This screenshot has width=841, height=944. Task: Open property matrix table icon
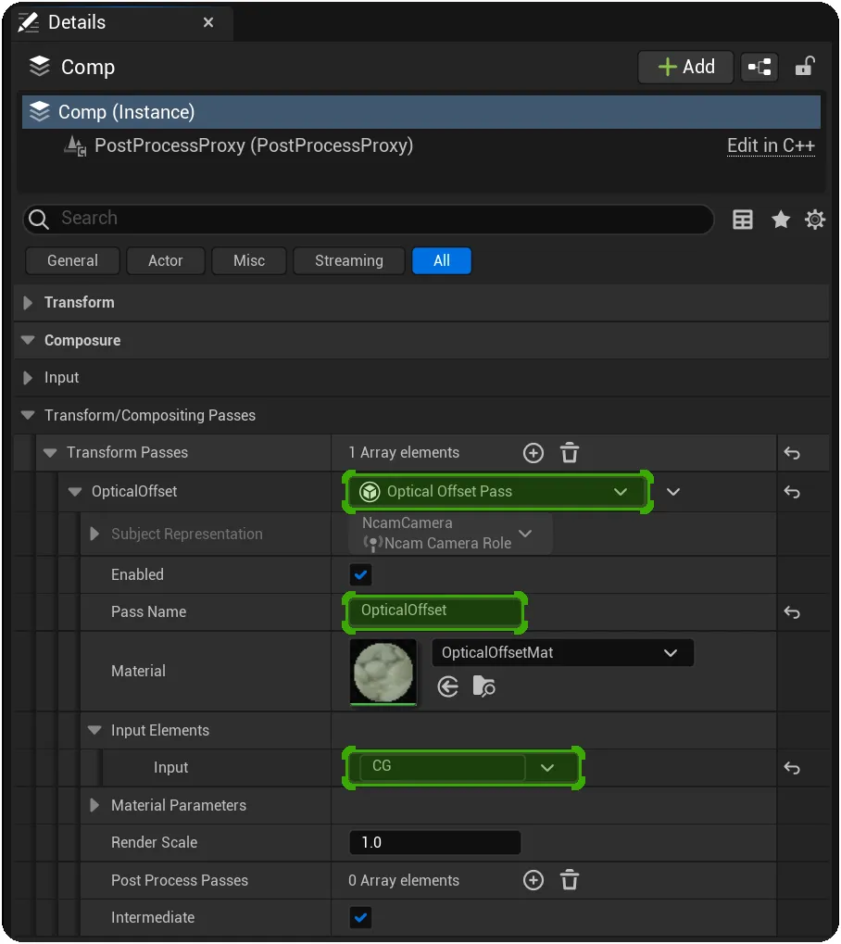click(x=742, y=220)
